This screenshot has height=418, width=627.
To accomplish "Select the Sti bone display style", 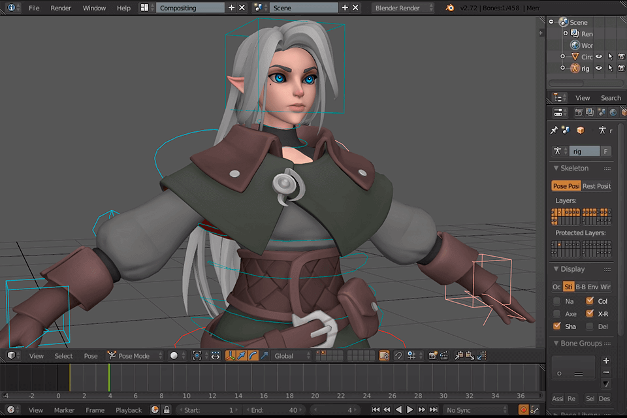I will point(570,287).
